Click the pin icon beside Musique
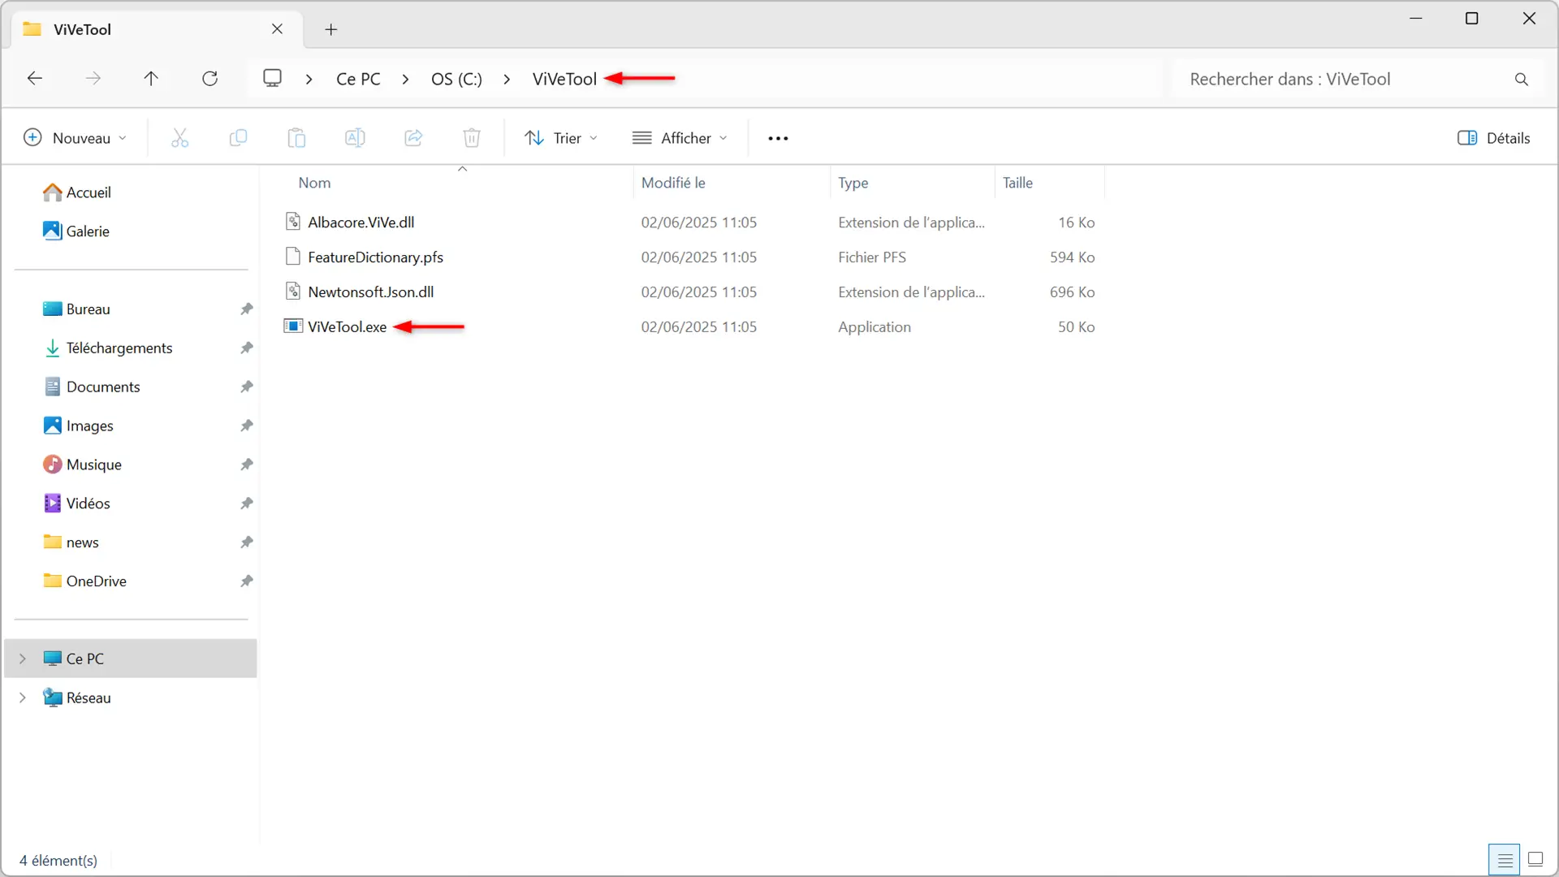Image resolution: width=1559 pixels, height=877 pixels. click(x=247, y=465)
